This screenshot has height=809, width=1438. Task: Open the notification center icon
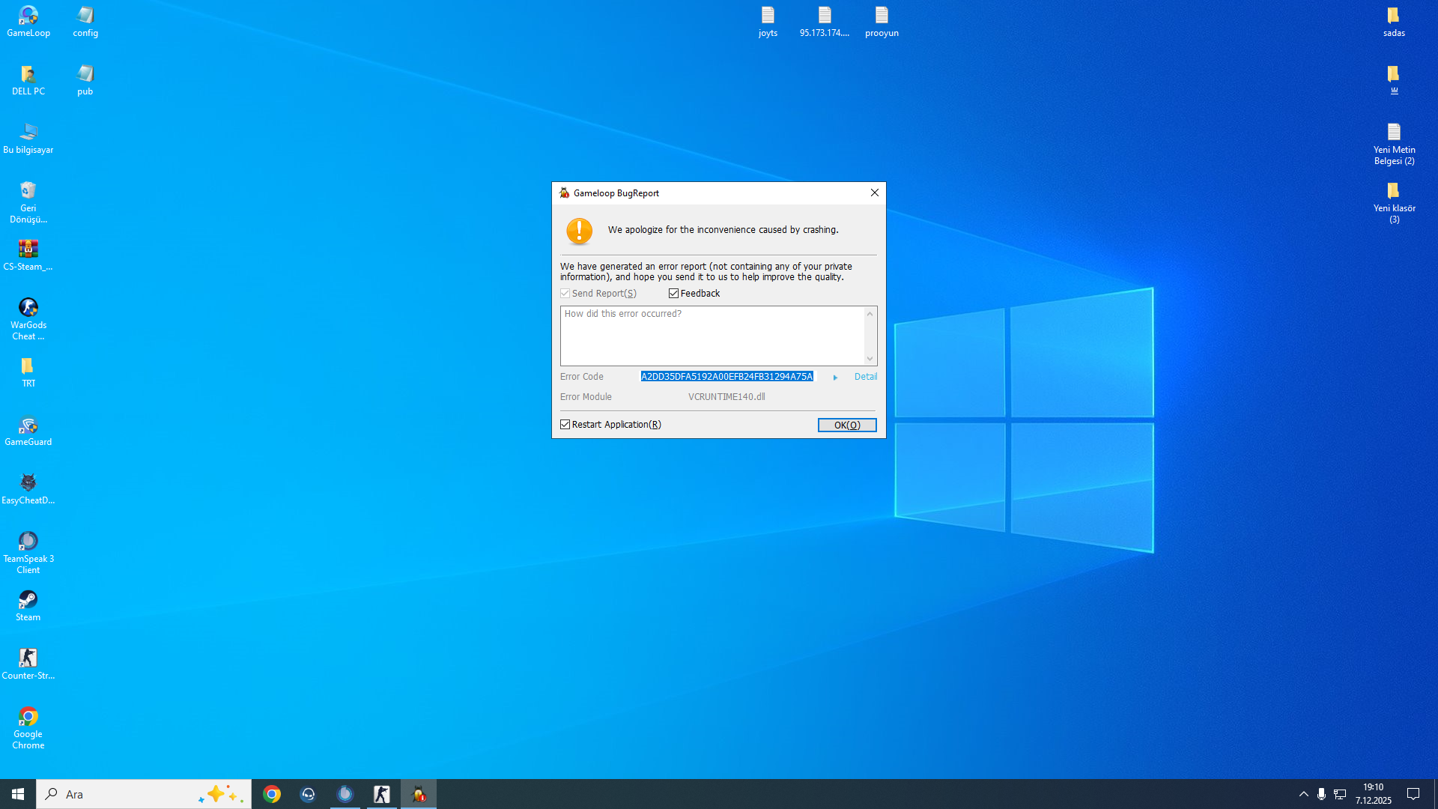click(1413, 794)
